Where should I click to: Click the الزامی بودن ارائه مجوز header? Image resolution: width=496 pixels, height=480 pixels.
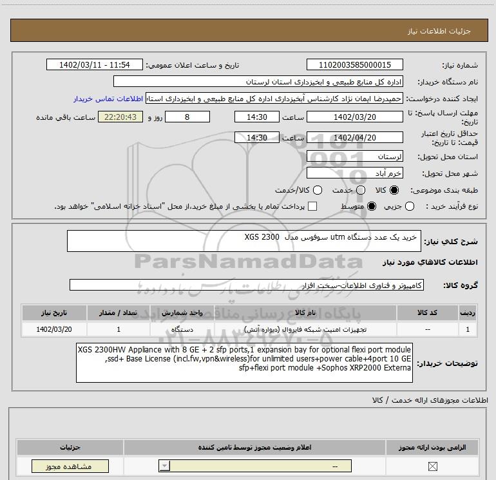tap(432, 447)
